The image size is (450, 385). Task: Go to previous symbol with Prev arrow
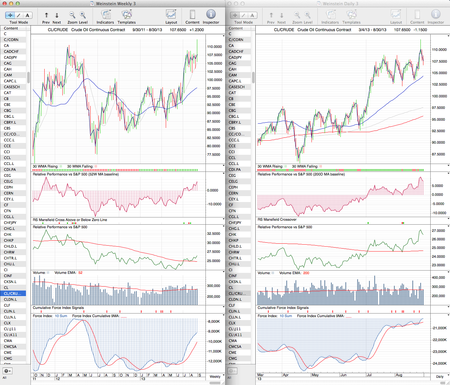(46, 15)
